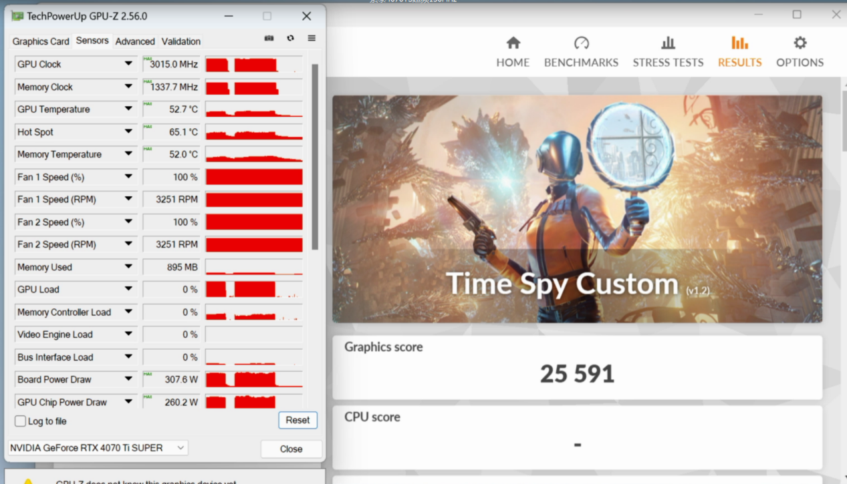Click the GPU-Z screenshot camera icon

click(269, 39)
